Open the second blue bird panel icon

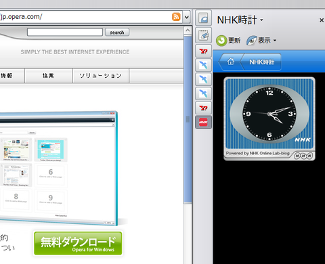coord(203,79)
